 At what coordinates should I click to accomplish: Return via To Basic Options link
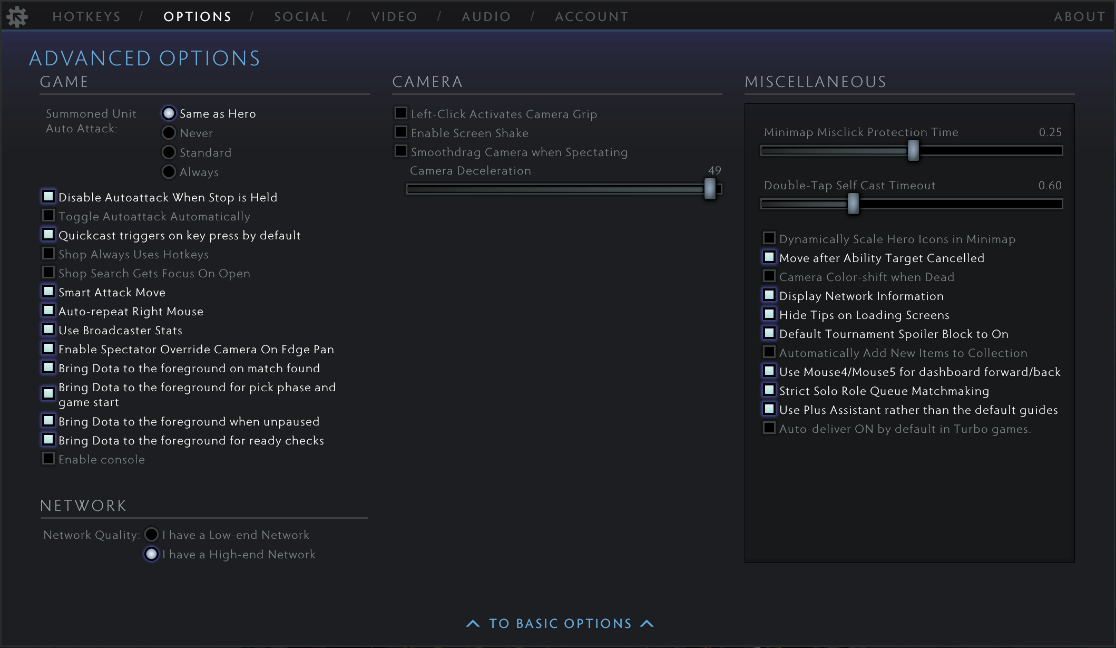pos(560,624)
